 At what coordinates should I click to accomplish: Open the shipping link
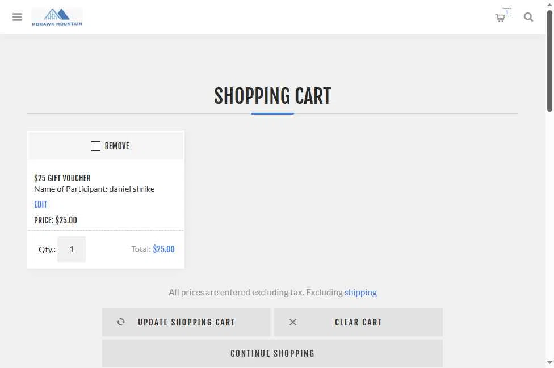coord(360,293)
